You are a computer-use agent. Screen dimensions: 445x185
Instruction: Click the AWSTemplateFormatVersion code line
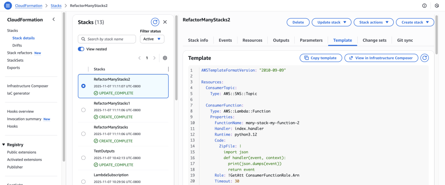coord(243,70)
